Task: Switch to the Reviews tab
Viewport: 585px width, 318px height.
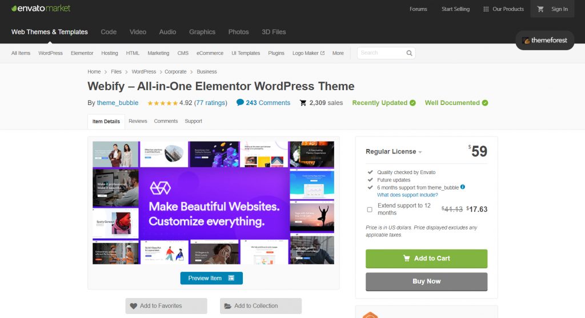Action: [138, 121]
